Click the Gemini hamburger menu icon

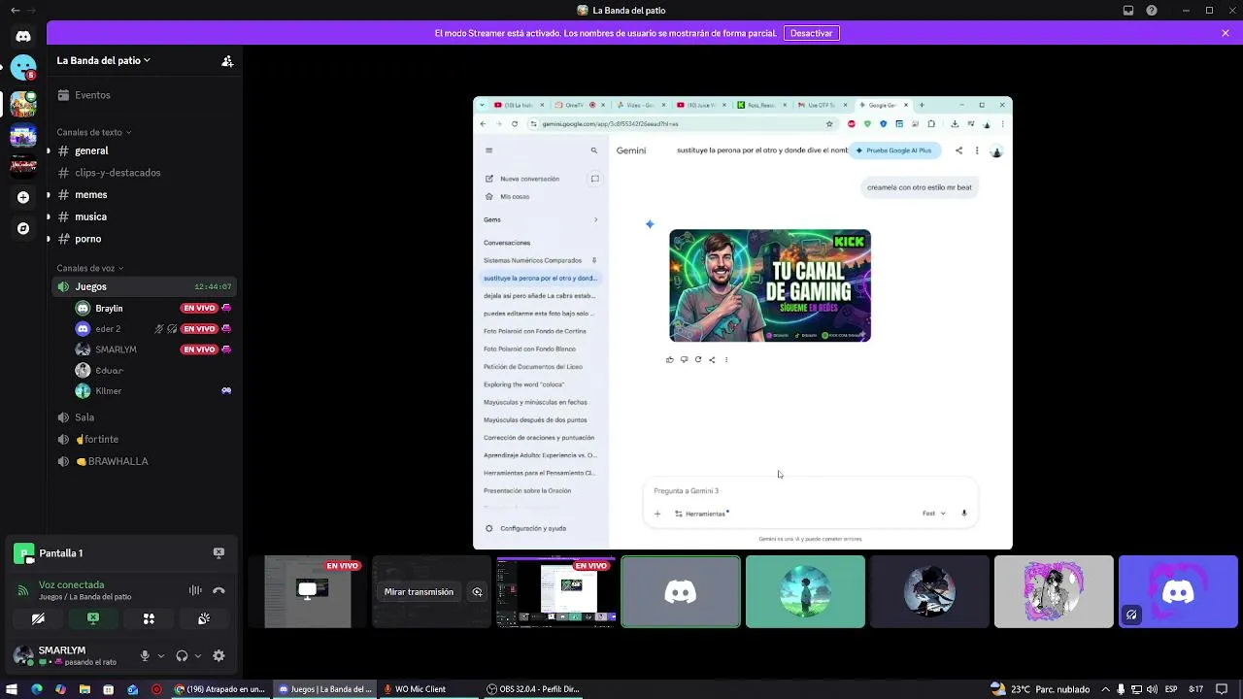pyautogui.click(x=488, y=150)
